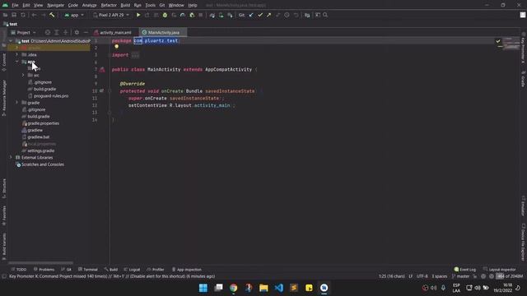Viewport: 527px width, 296px height.
Task: Expand External Libraries node
Action: coord(11,157)
